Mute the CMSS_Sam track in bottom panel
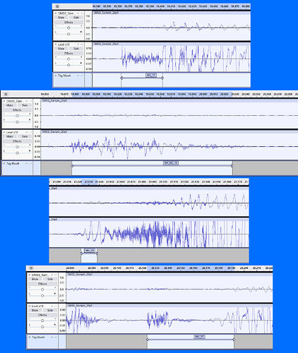Screen dimensions: 298x353 [x=35, y=279]
